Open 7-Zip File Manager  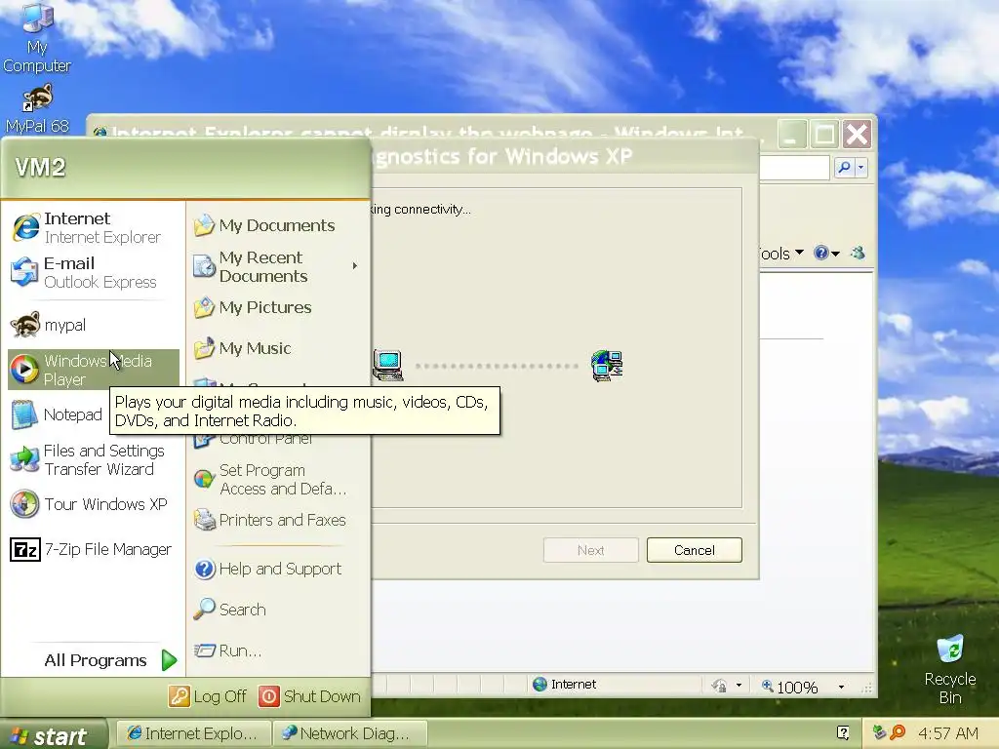click(93, 549)
